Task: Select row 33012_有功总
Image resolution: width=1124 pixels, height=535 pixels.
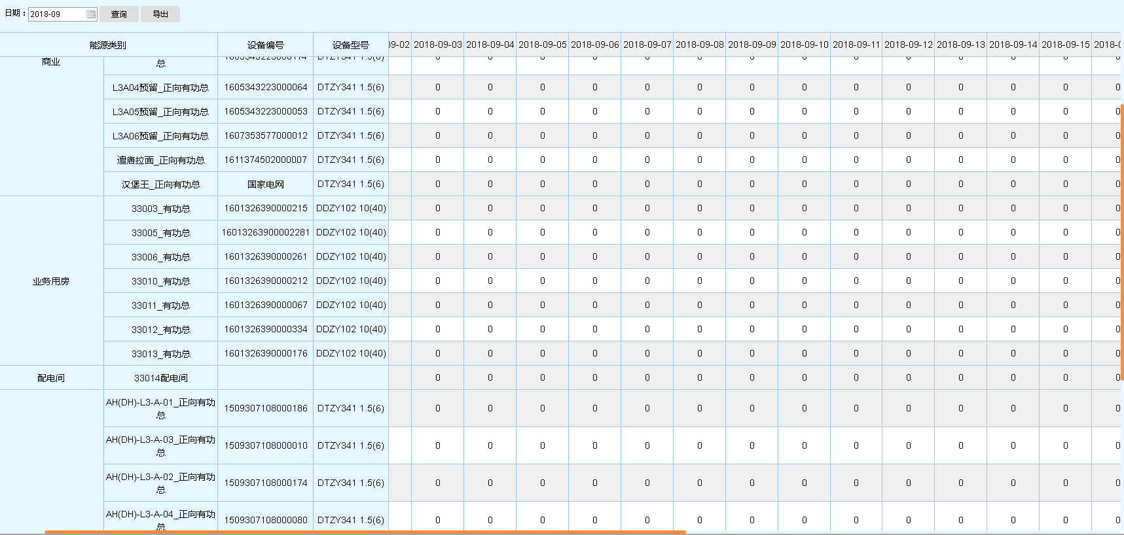Action: (x=160, y=330)
